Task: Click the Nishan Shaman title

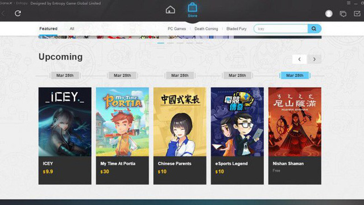Action: pos(288,163)
